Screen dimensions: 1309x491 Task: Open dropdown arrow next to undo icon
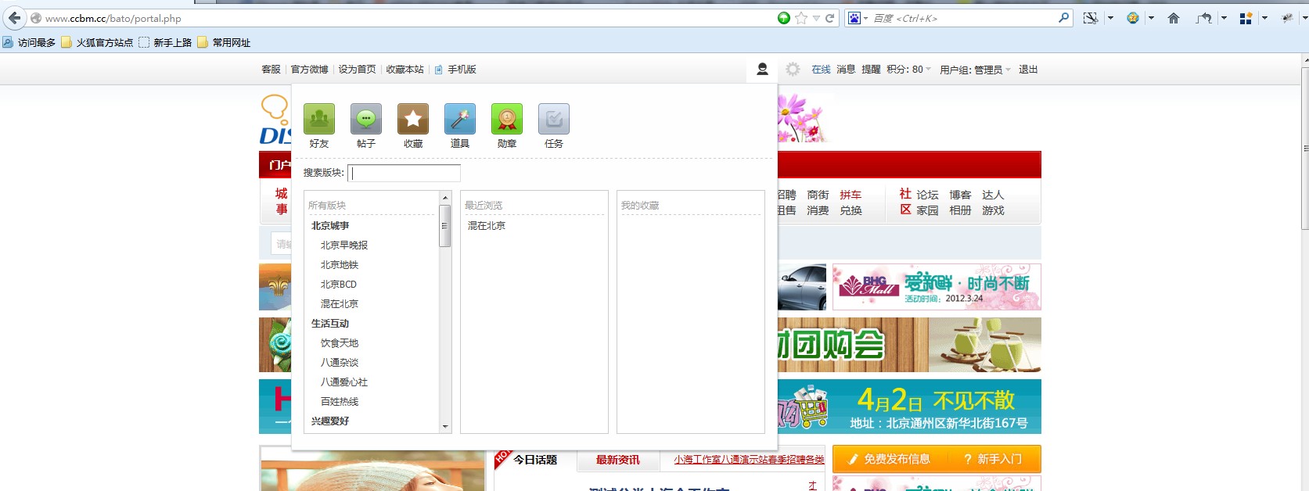(x=1224, y=18)
